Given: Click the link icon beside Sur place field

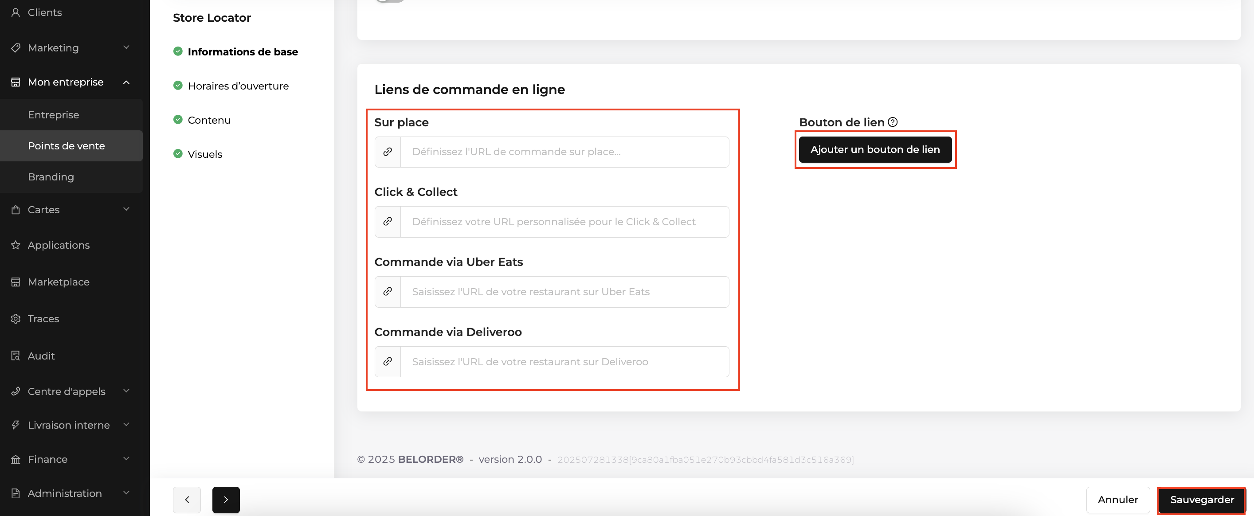Looking at the screenshot, I should coord(388,152).
